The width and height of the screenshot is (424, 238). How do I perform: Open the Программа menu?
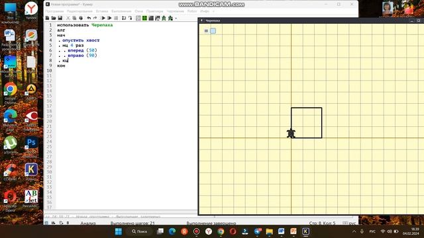pyautogui.click(x=54, y=11)
